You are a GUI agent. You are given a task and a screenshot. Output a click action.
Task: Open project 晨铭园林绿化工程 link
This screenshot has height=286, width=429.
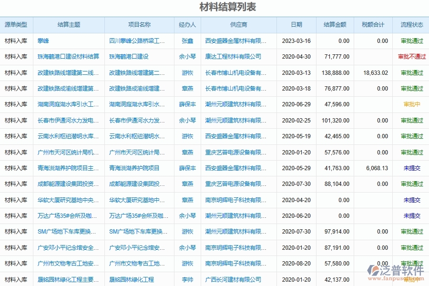pos(132,279)
